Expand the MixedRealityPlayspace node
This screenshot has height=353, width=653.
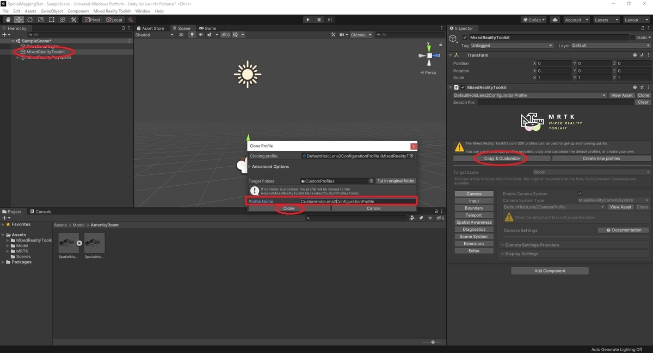pyautogui.click(x=17, y=57)
